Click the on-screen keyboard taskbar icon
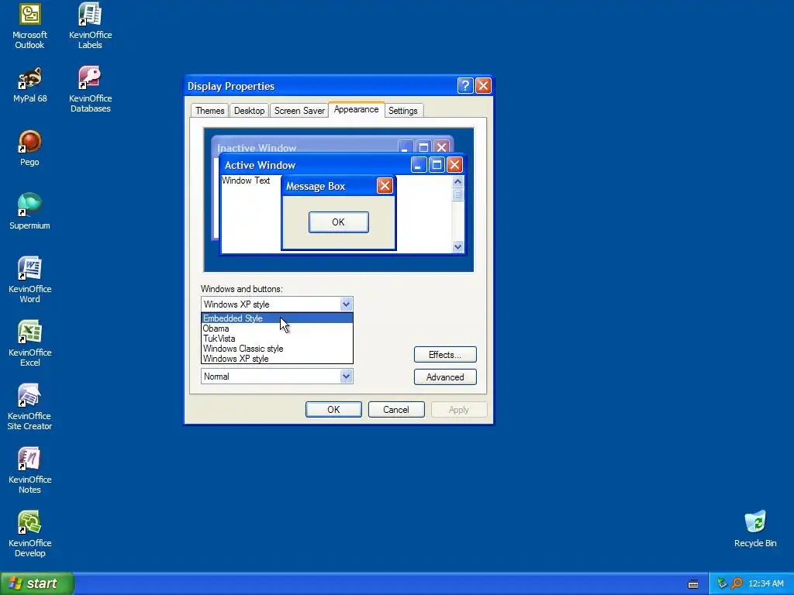The height and width of the screenshot is (595, 794). click(693, 584)
